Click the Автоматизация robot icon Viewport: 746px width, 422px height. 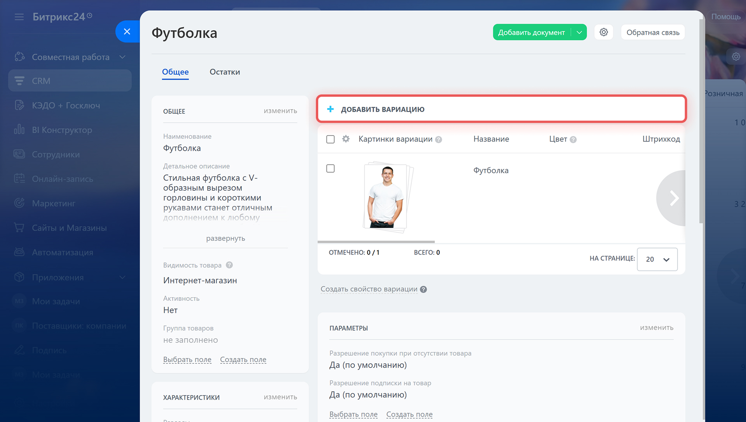pyautogui.click(x=19, y=252)
